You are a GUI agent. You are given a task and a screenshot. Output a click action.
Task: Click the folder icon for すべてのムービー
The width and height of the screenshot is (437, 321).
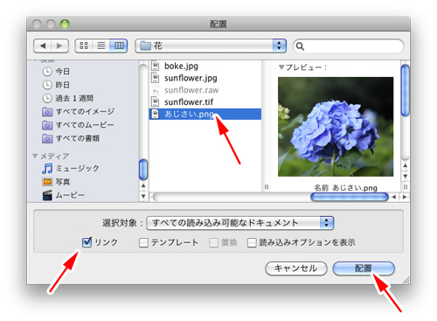coord(47,125)
